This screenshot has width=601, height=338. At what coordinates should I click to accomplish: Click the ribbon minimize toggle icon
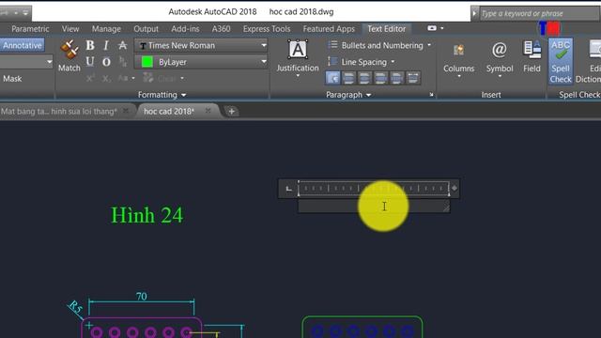432,28
